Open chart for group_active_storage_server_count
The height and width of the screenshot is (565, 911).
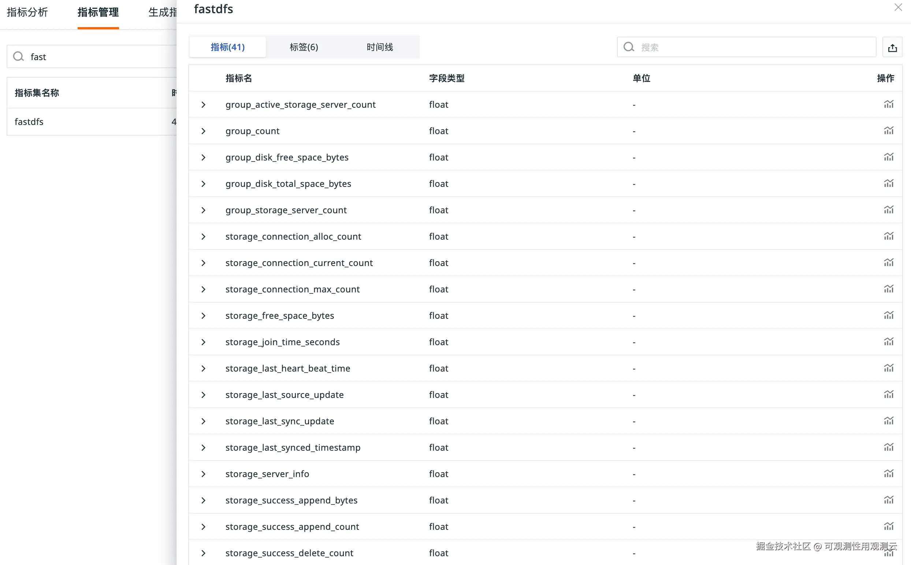pyautogui.click(x=888, y=104)
